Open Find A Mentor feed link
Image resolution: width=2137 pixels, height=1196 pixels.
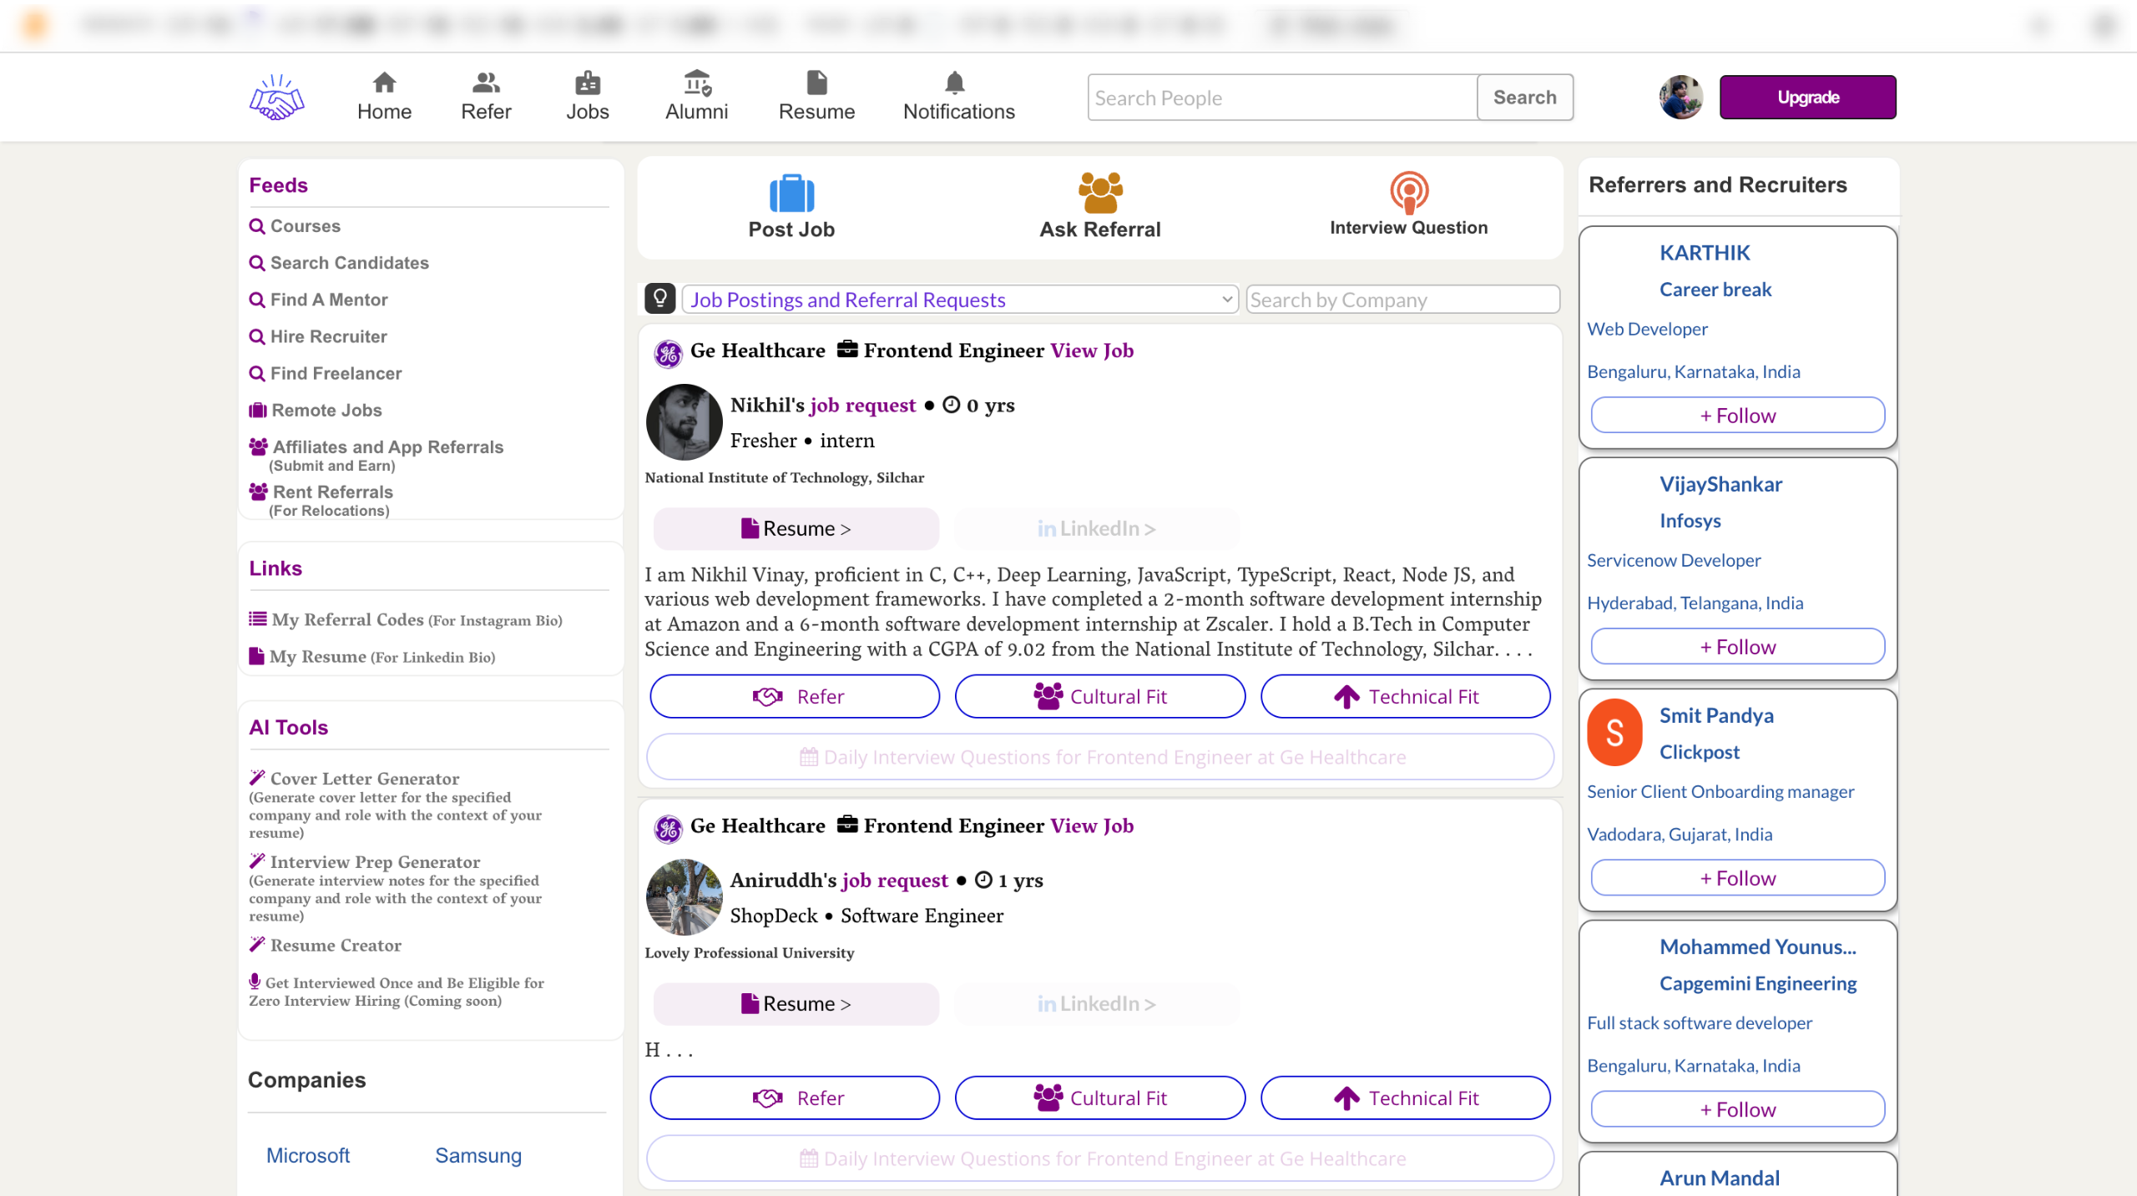click(328, 300)
